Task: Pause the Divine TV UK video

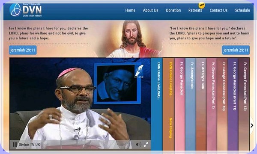Action: 15,145
